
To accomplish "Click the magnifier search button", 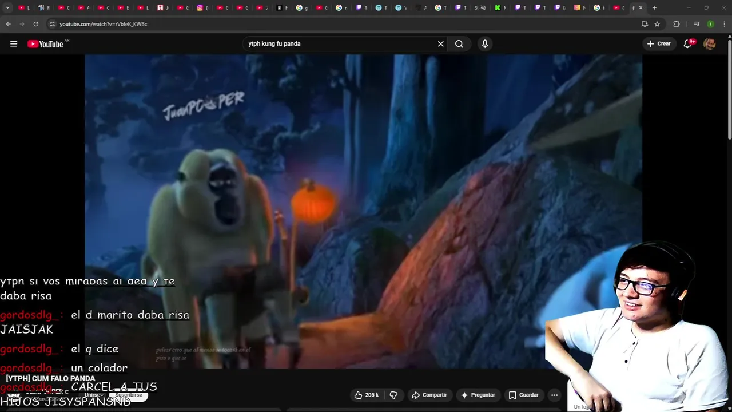I will click(x=459, y=44).
